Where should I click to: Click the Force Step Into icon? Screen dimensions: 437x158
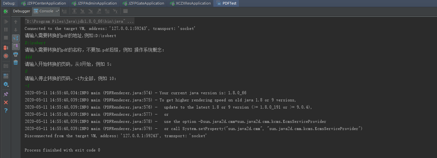(x=91, y=11)
